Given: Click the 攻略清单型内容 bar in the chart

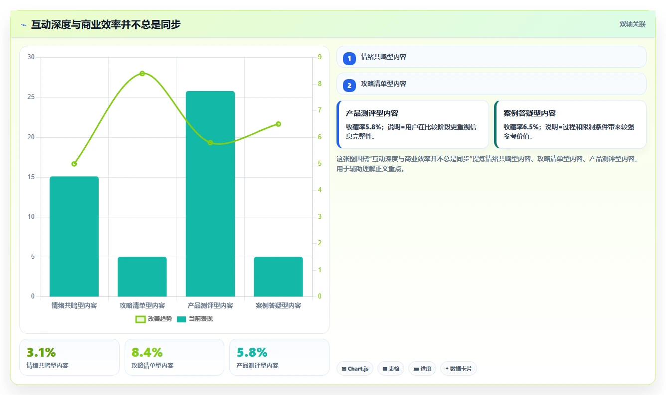Looking at the screenshot, I should [x=142, y=277].
